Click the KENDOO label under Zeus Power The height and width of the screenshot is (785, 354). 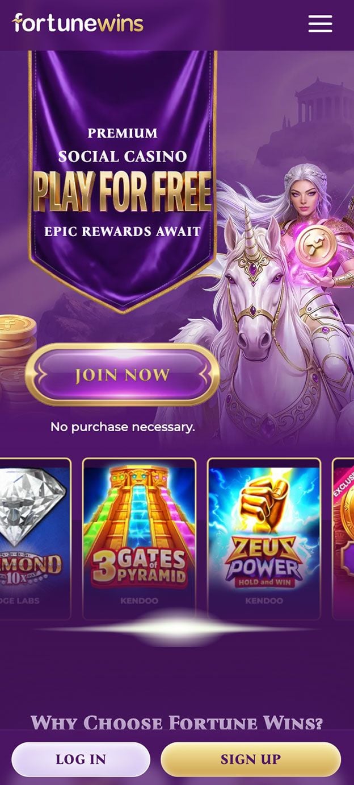point(264,601)
